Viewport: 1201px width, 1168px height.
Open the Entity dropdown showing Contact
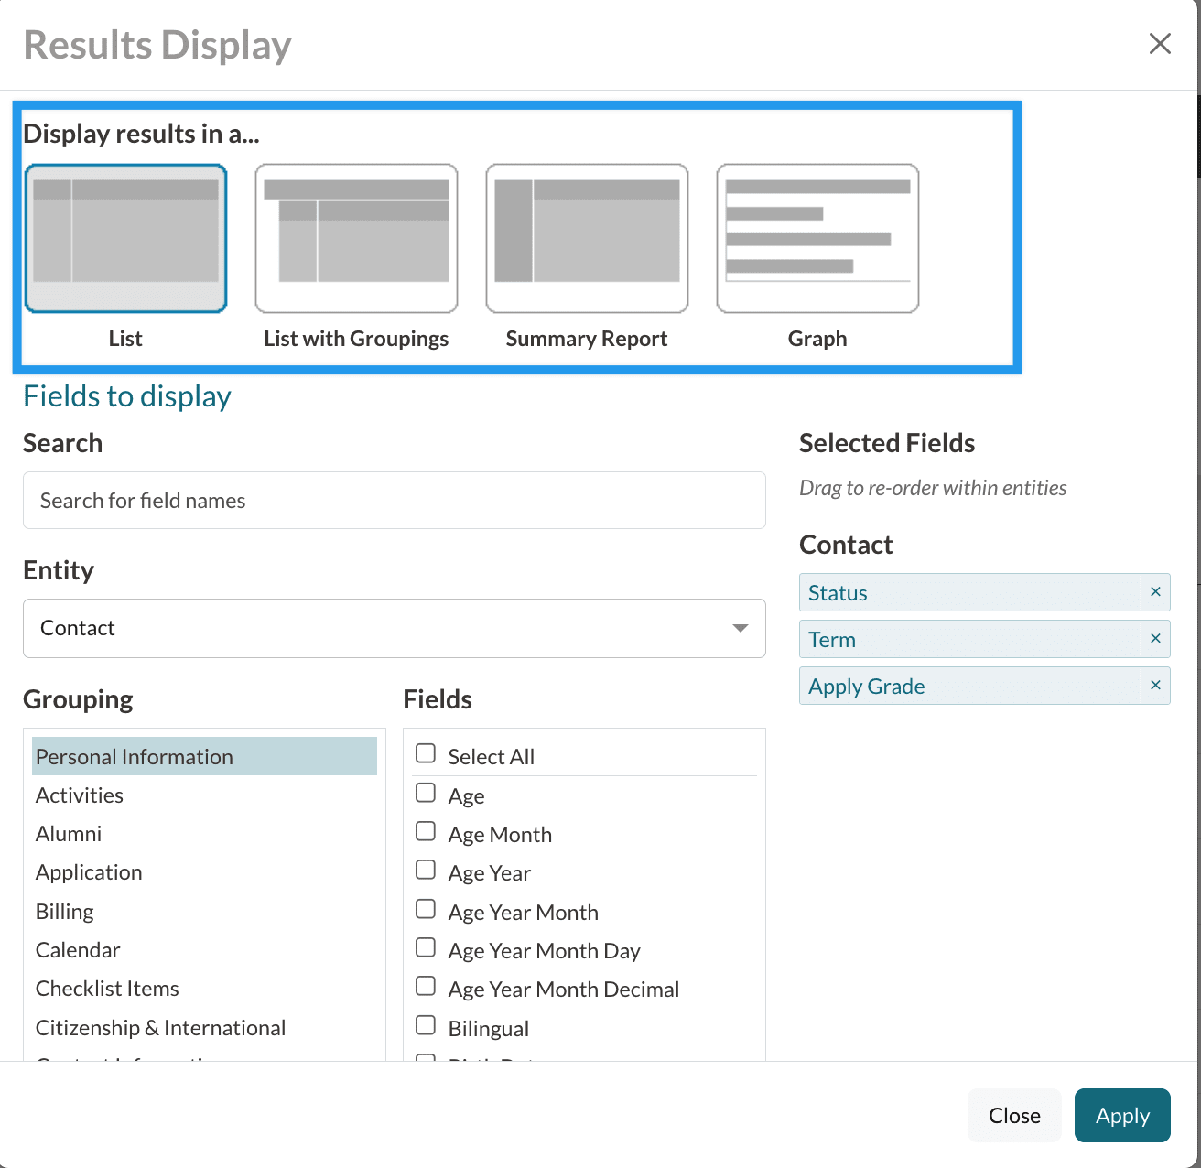click(394, 628)
